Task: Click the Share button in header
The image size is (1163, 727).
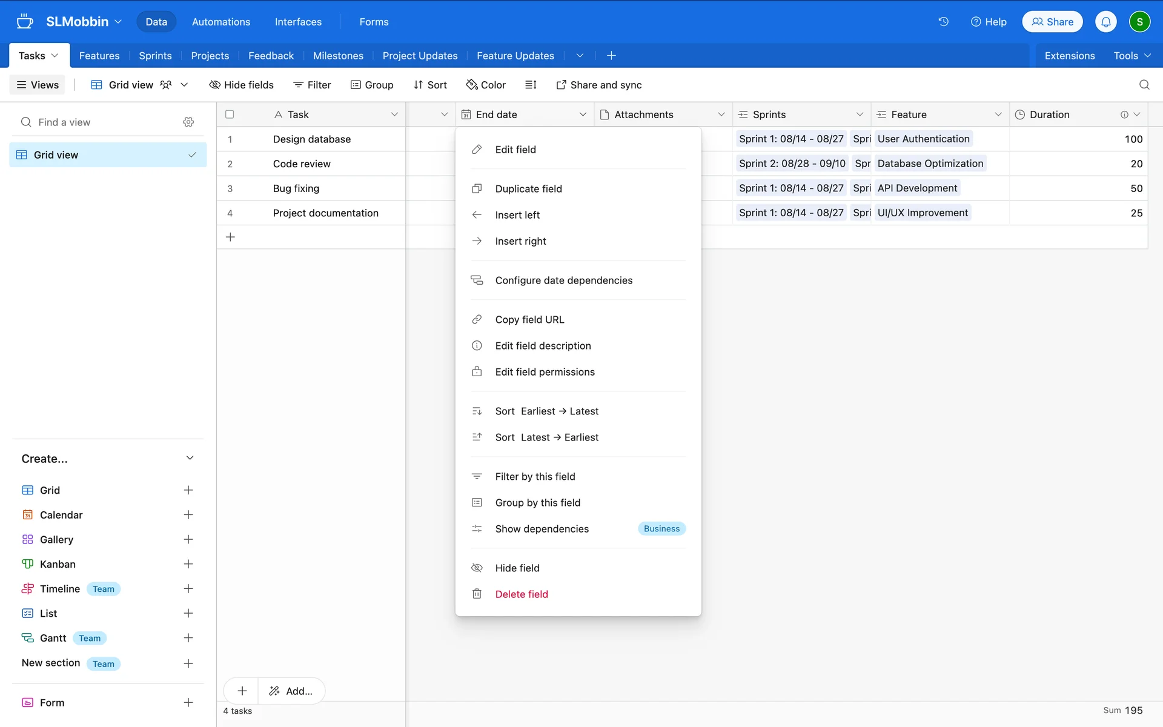Action: click(x=1052, y=22)
